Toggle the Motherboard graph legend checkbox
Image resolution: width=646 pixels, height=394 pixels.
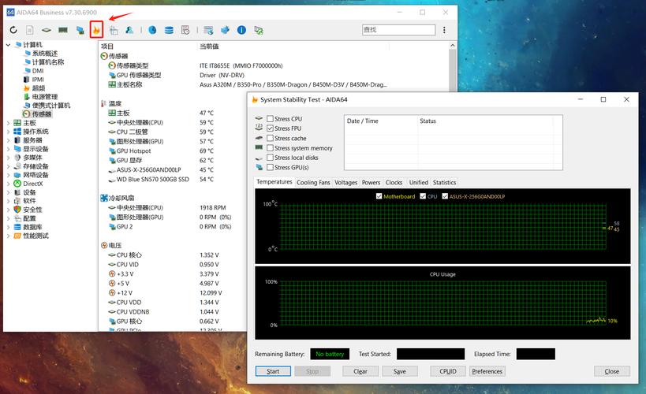379,196
